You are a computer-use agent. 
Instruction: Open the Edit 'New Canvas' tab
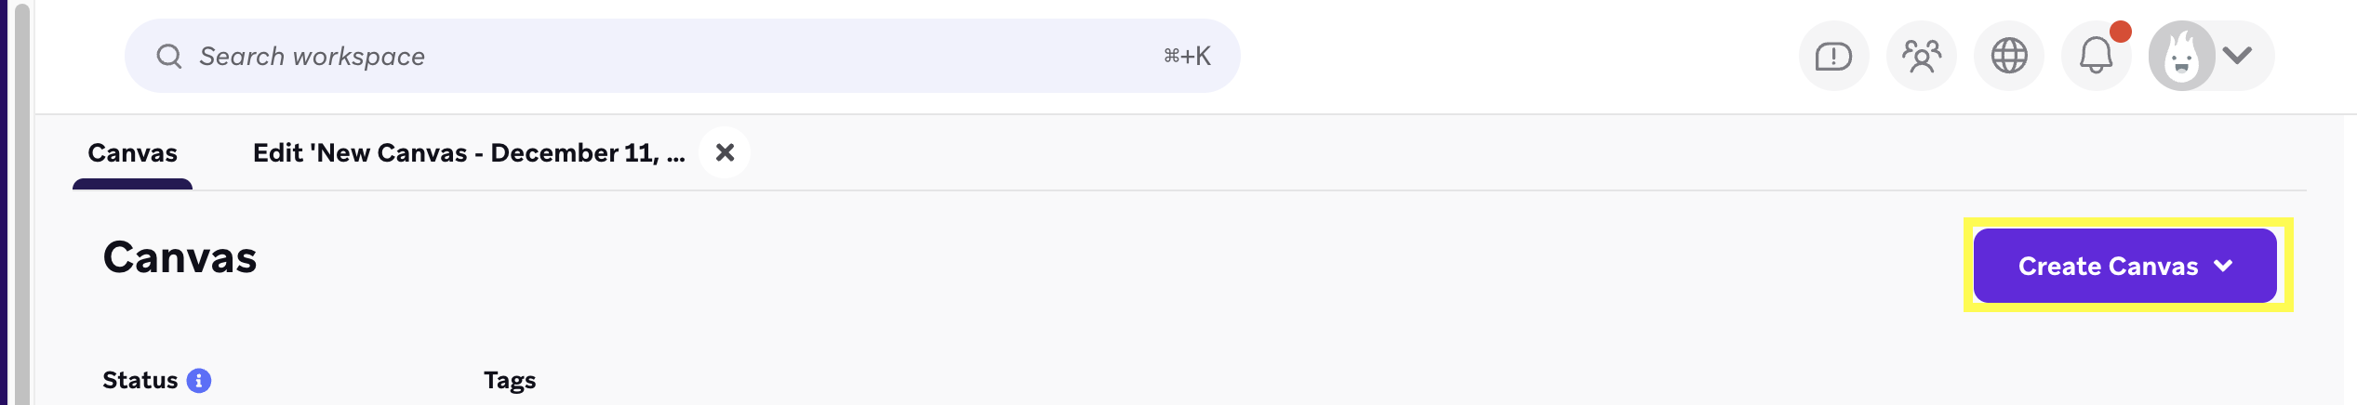pos(469,153)
